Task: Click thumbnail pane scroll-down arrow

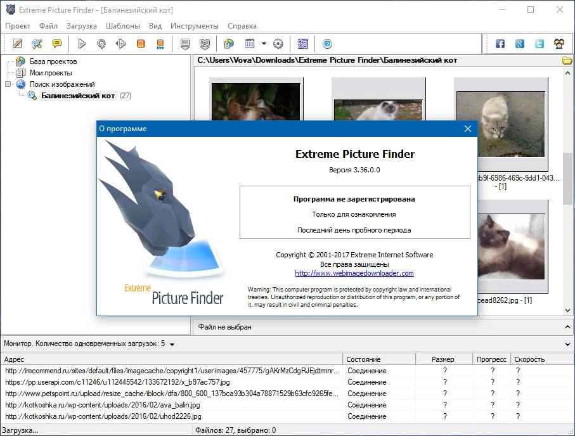Action: coord(567,311)
